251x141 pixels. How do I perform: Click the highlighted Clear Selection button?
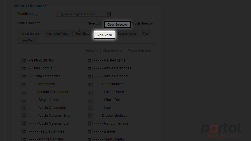click(x=117, y=25)
